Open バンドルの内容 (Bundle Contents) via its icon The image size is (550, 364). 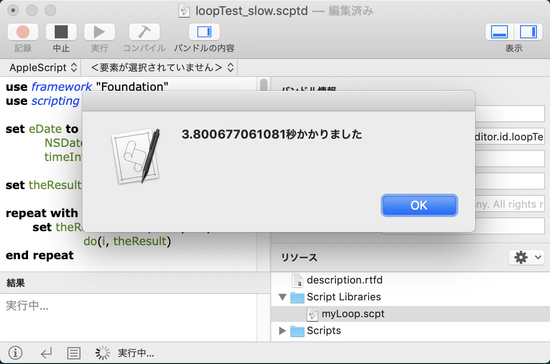[x=204, y=32]
